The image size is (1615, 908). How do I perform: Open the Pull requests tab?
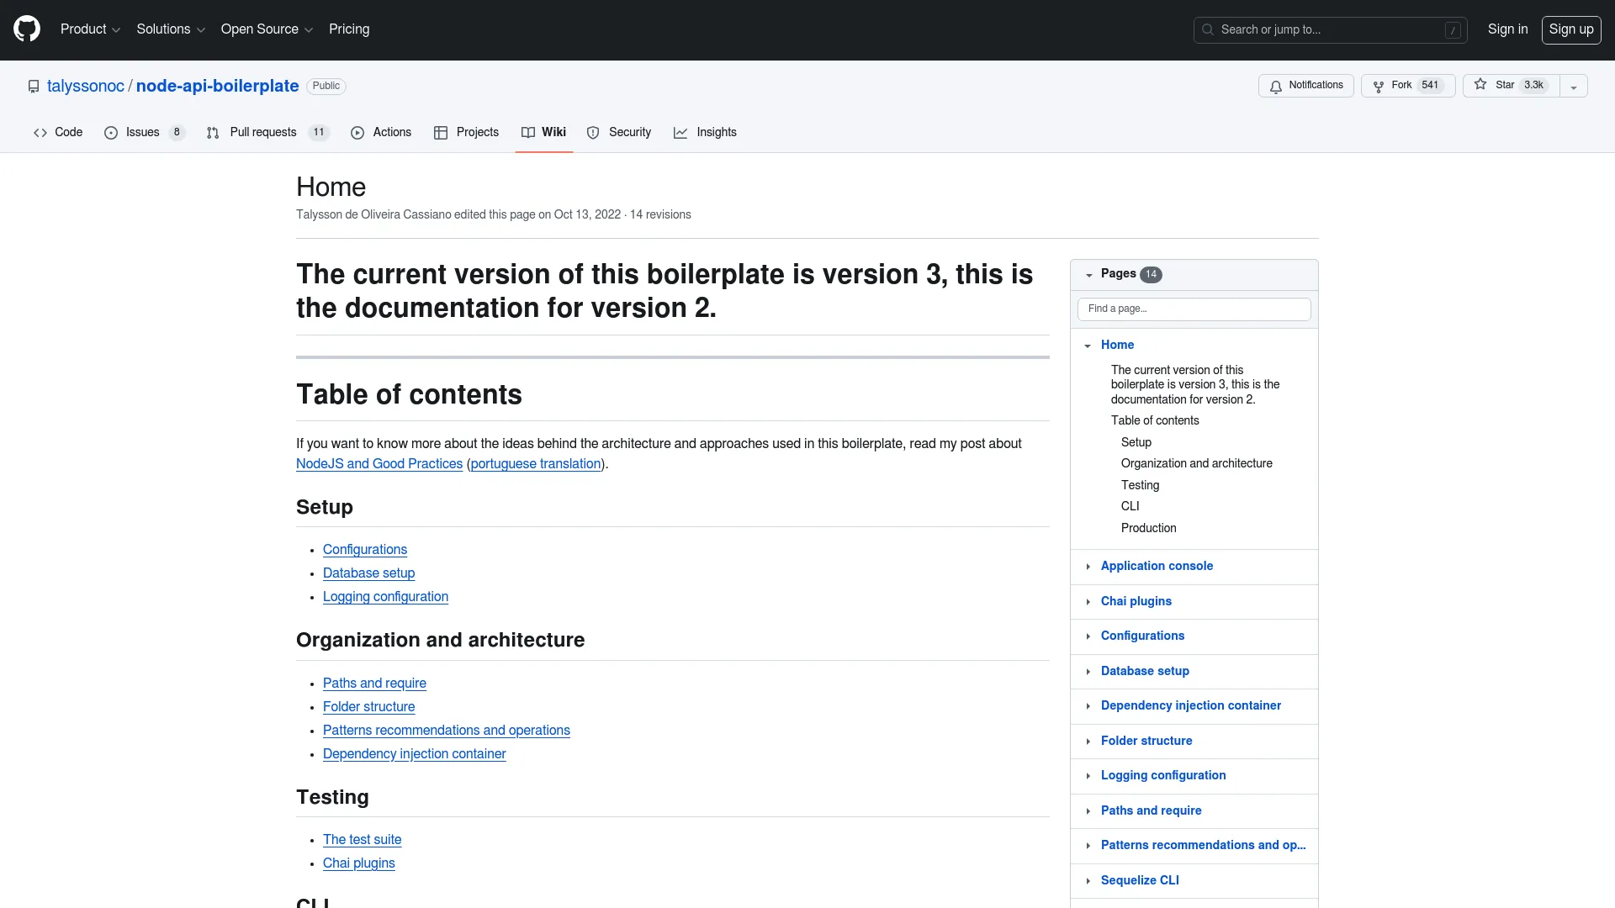coord(267,133)
